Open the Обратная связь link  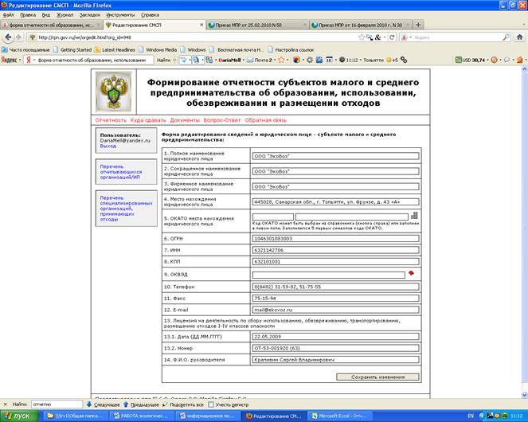(266, 120)
